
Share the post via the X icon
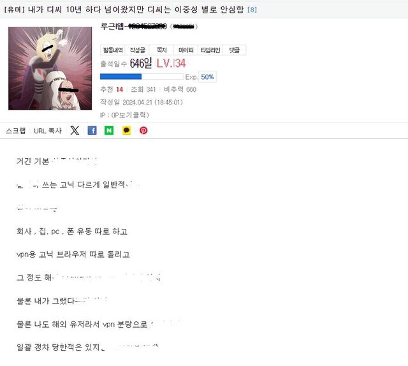[75, 131]
